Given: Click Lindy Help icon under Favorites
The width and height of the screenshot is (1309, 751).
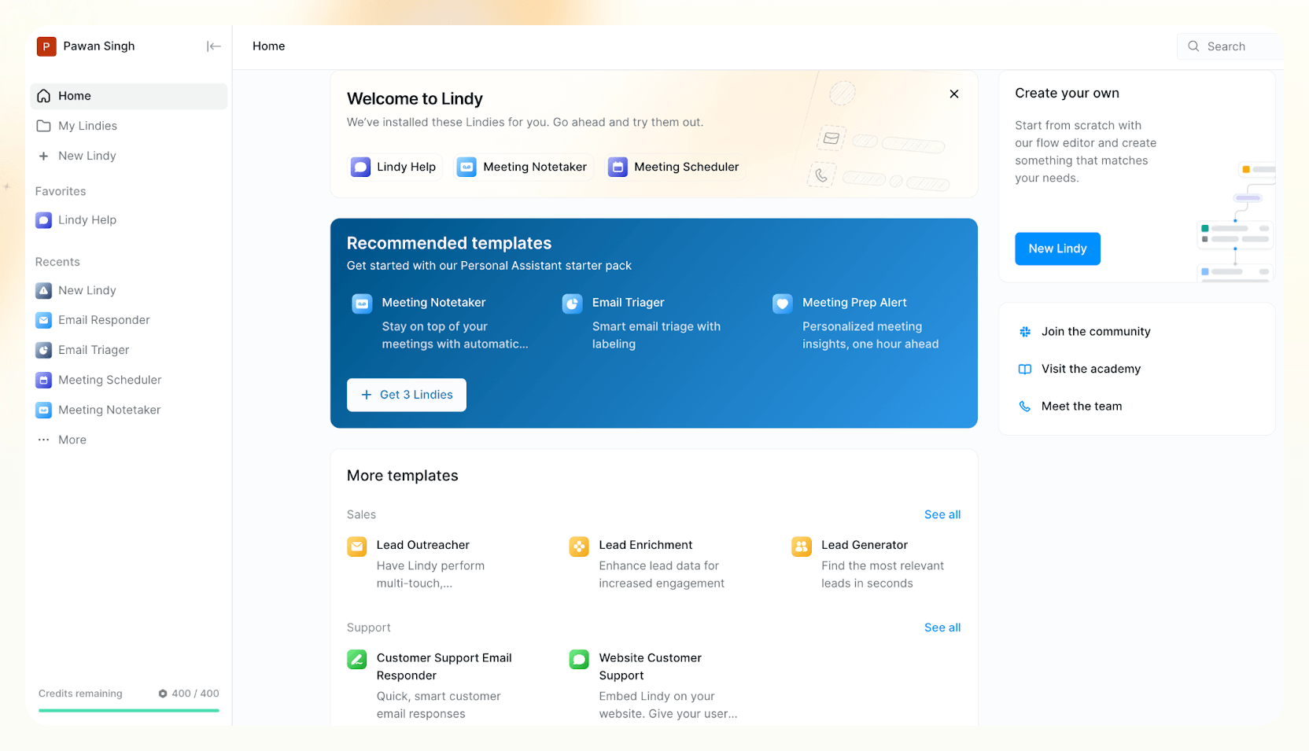Looking at the screenshot, I should pos(44,220).
